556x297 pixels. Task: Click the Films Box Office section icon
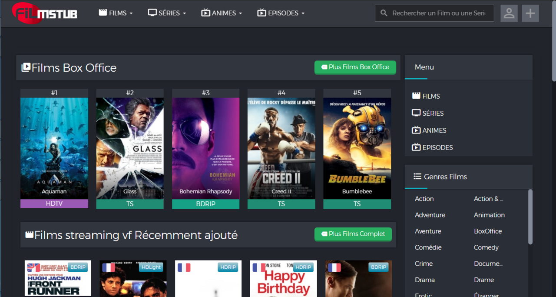(x=26, y=67)
